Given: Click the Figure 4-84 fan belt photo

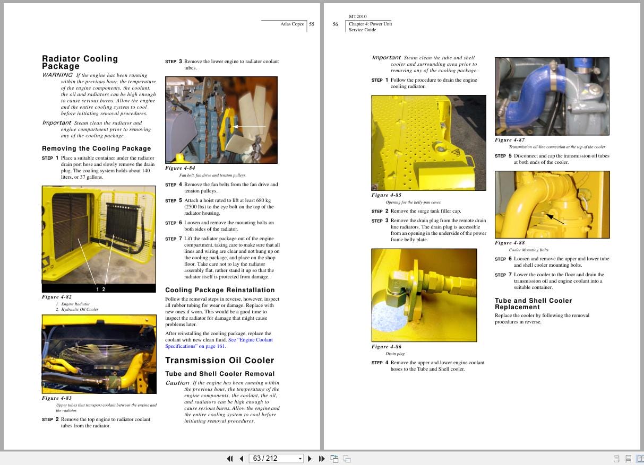Looking at the screenshot, I should tap(221, 120).
